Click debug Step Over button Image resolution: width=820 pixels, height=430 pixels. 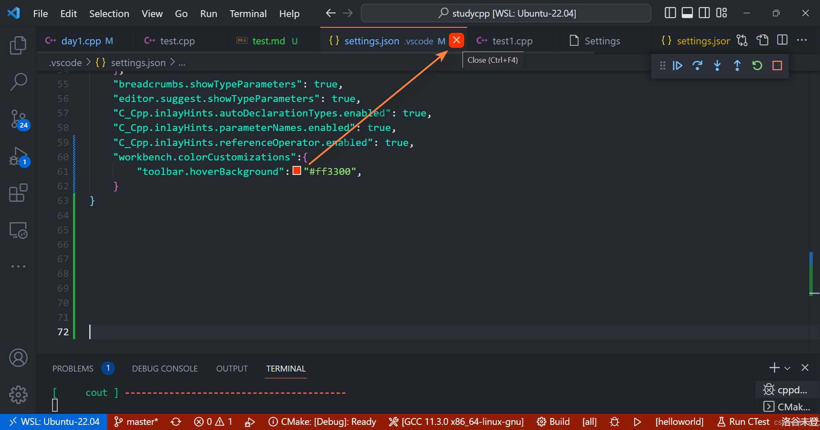coord(697,66)
